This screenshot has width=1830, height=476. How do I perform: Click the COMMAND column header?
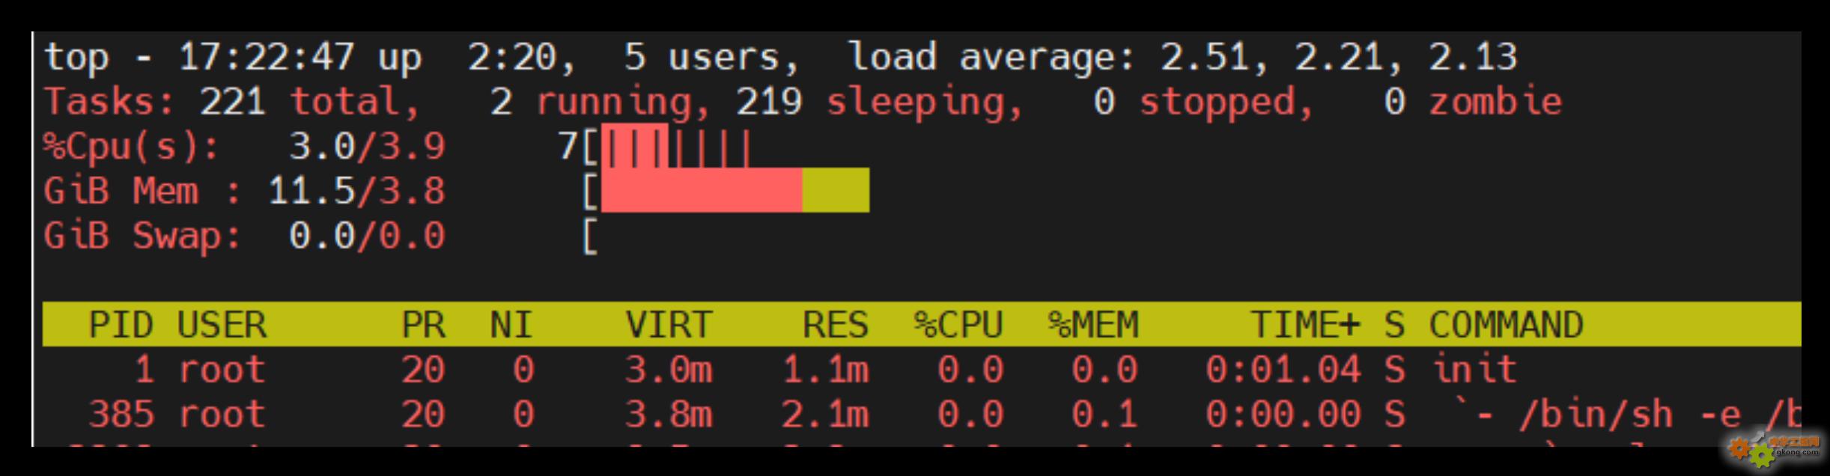coord(1505,326)
